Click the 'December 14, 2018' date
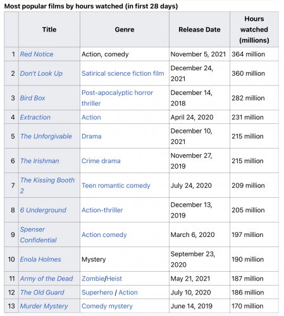Viewport: 284px width, 316px height. (x=192, y=98)
